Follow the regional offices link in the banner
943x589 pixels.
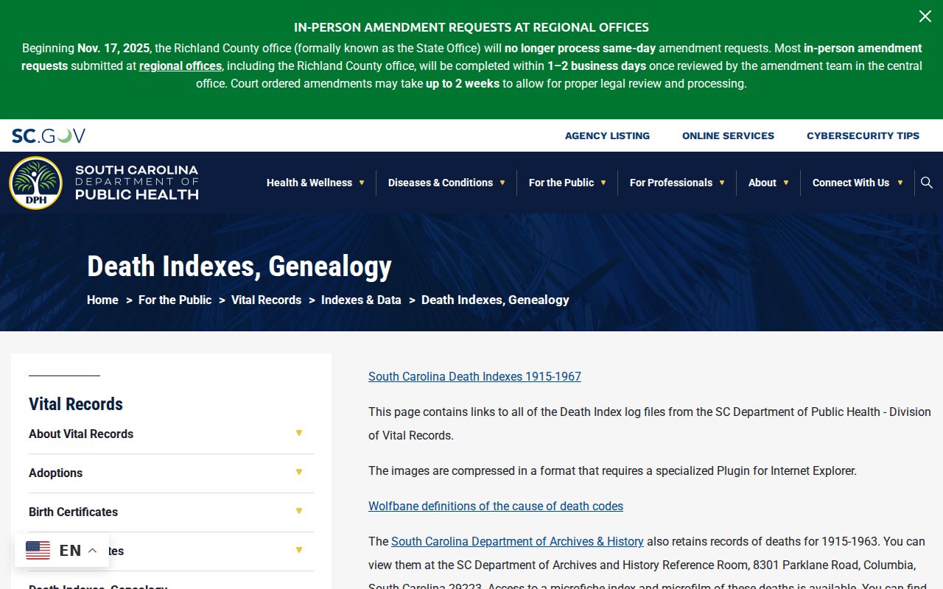180,66
